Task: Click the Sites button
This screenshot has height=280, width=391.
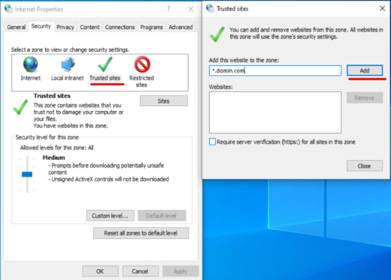Action: 163,101
